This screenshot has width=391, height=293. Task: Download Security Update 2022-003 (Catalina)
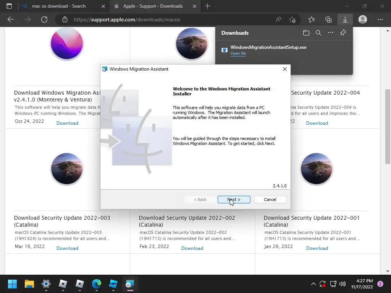pos(67,248)
